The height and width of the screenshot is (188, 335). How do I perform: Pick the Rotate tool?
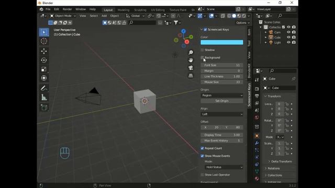tap(44, 60)
